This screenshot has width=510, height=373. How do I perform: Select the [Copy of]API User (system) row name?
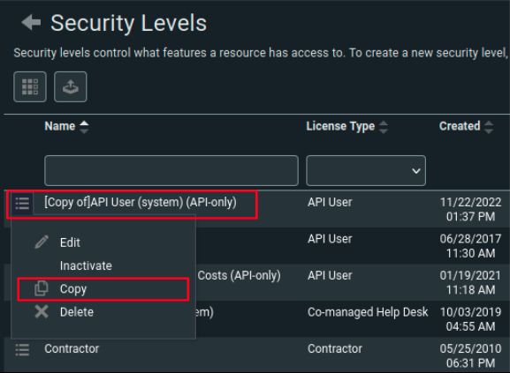[141, 203]
